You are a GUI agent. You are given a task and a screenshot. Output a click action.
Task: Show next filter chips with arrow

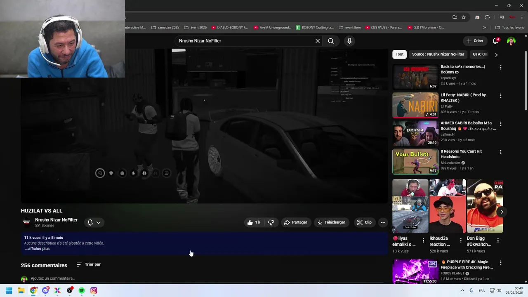(x=496, y=54)
